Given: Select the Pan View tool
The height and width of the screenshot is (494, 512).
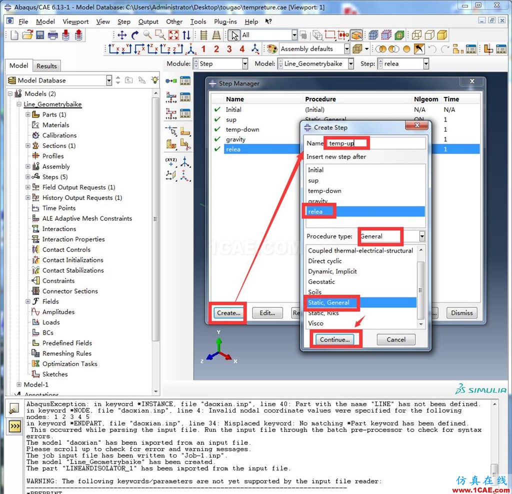Looking at the screenshot, I should point(122,35).
